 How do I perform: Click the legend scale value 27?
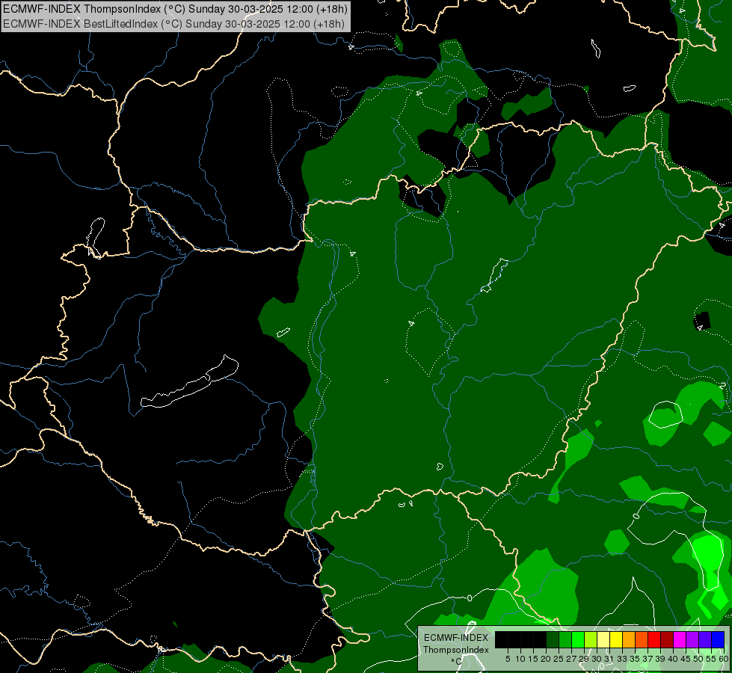tap(572, 659)
